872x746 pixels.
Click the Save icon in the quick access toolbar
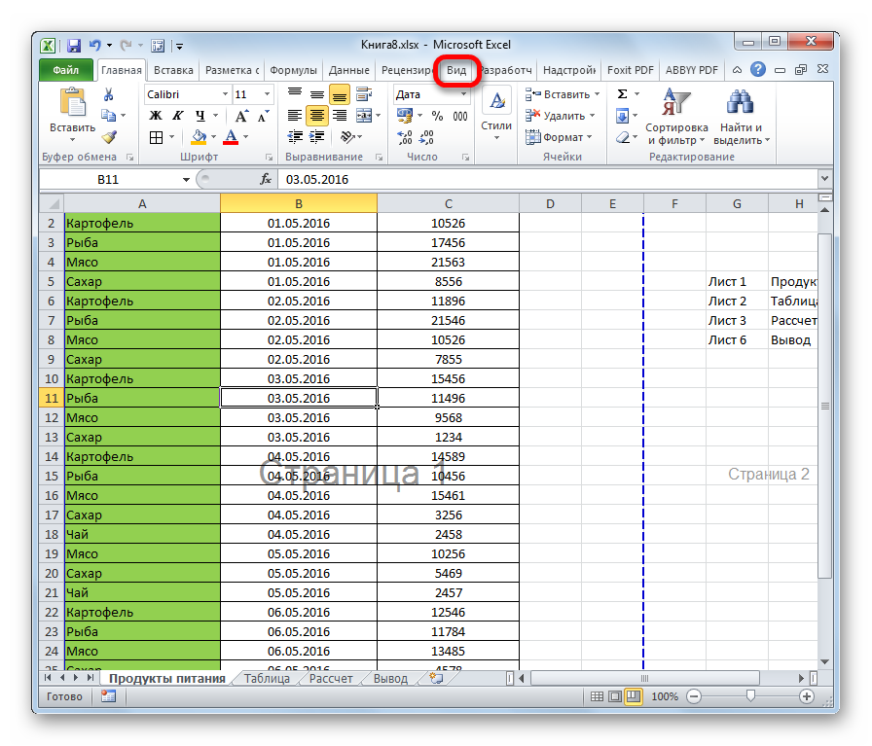point(74,45)
